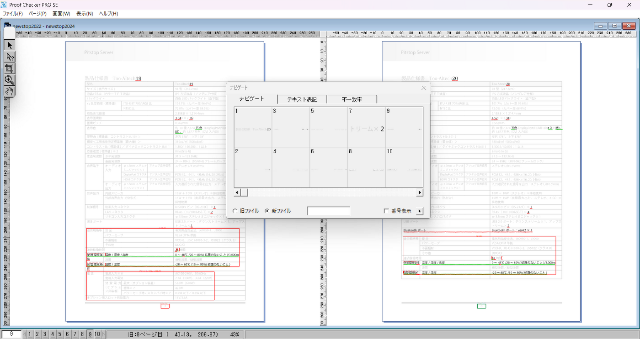Image resolution: width=640 pixels, height=339 pixels.
Task: Select the 新ファイル radio button
Action: (267, 211)
